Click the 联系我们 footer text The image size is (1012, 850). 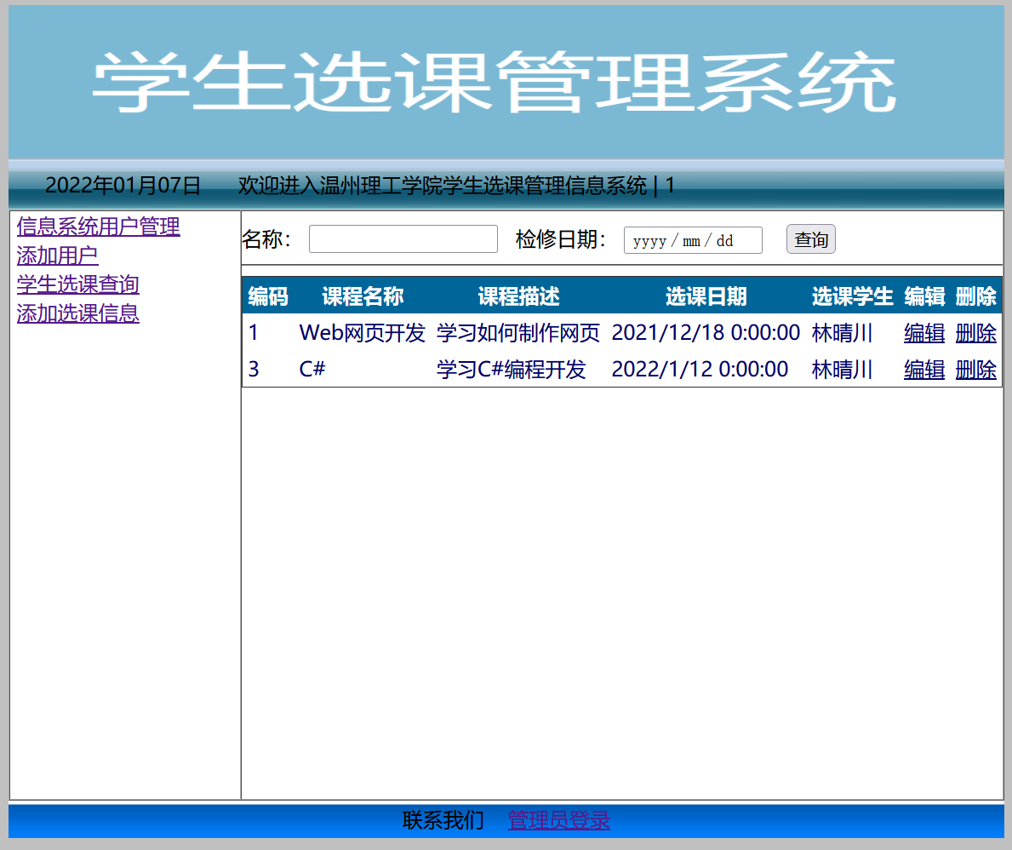click(443, 820)
